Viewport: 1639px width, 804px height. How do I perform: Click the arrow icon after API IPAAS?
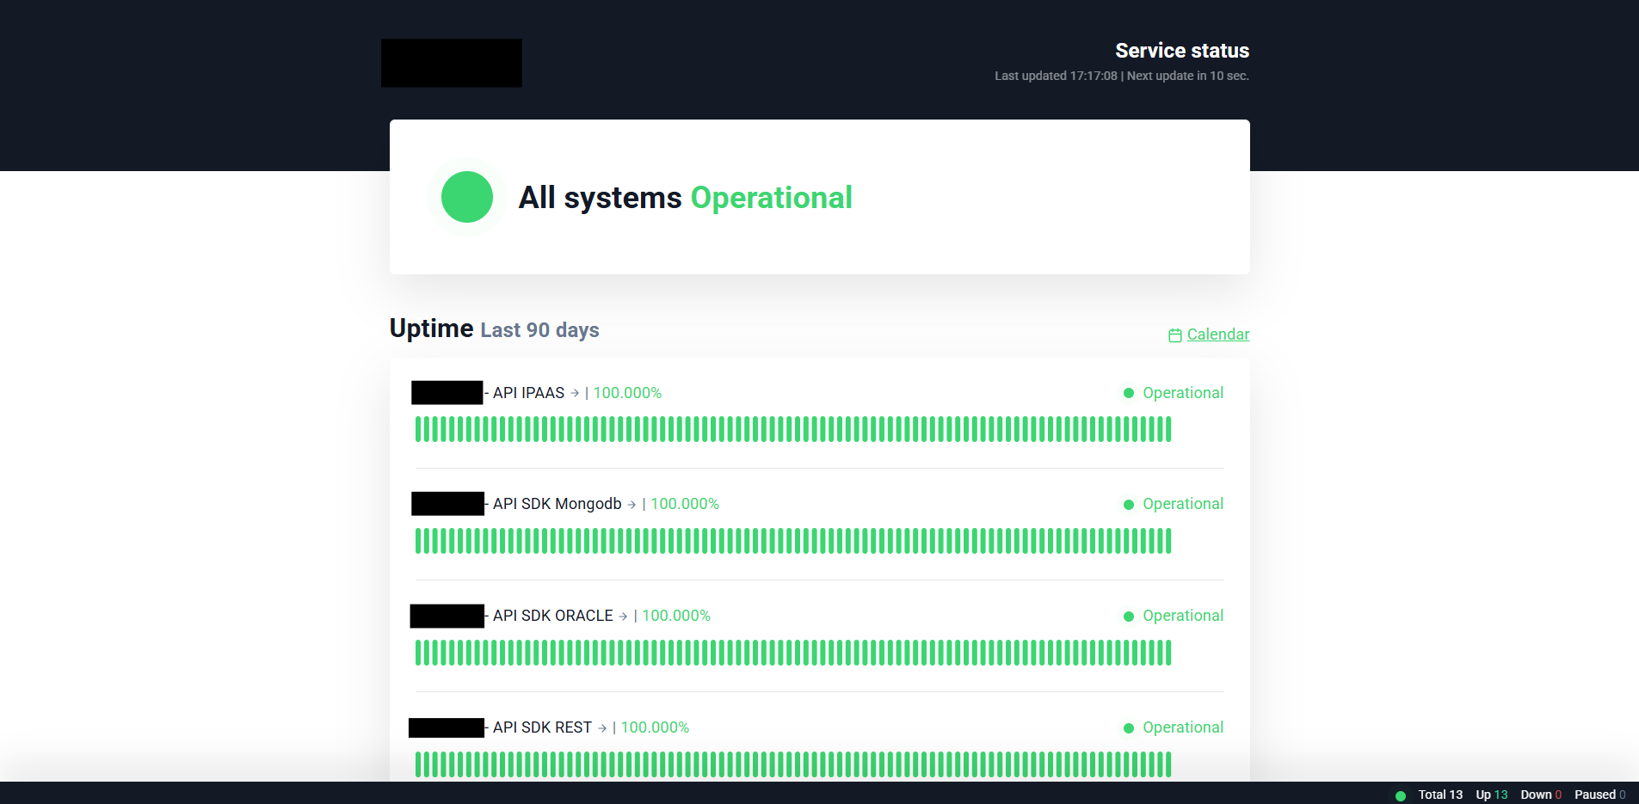pyautogui.click(x=575, y=393)
